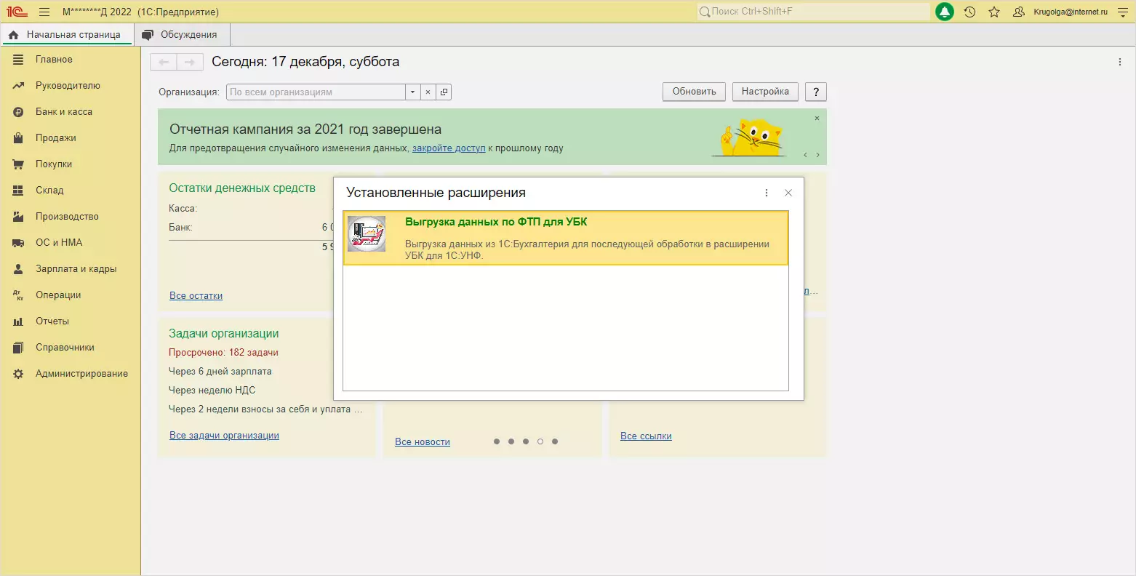This screenshot has height=576, width=1136.
Task: Click the Отчетная кампания за 2021 год завершена title
Action: [305, 129]
